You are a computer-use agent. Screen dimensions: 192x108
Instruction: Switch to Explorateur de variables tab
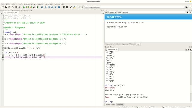tap(113, 44)
